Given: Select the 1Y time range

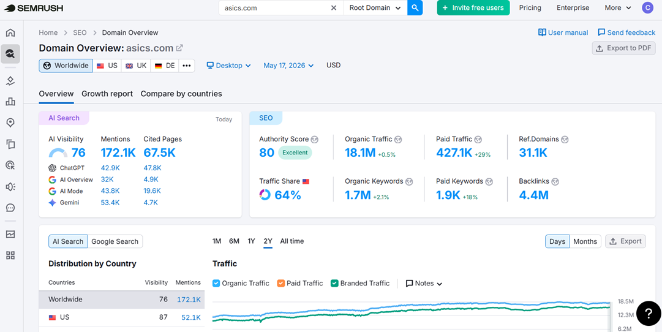Looking at the screenshot, I should [251, 241].
